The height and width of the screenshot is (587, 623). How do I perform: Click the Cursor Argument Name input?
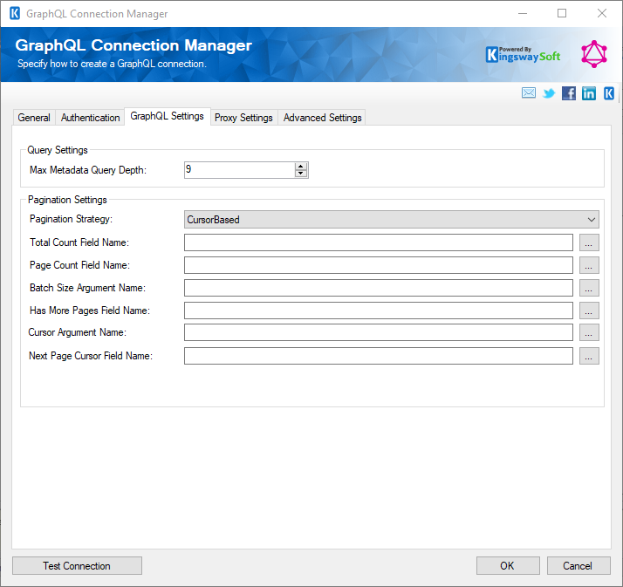tap(379, 332)
